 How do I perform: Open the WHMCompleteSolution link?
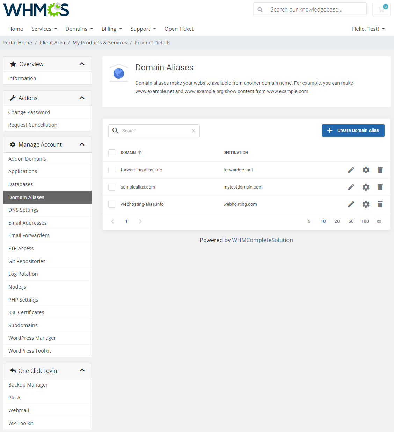(262, 240)
